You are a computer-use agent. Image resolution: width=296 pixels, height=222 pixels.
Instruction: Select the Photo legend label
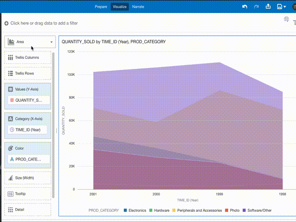tap(234, 210)
